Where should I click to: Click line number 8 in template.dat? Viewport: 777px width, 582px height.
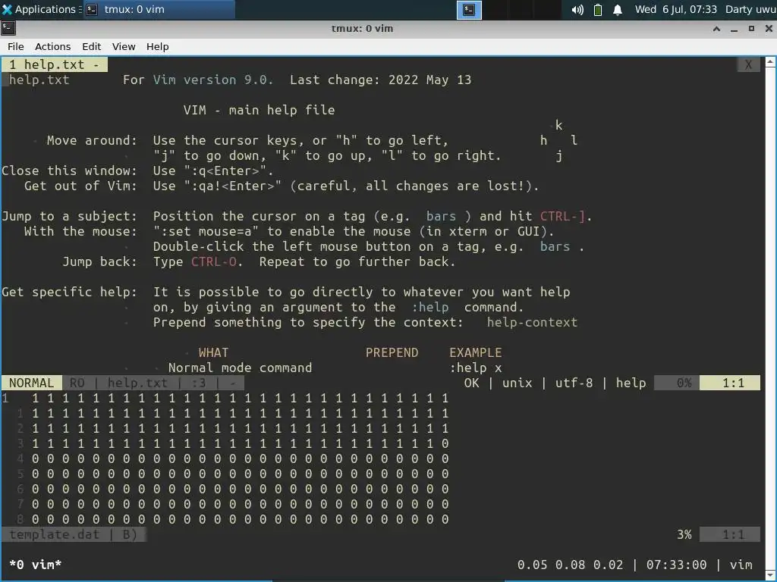pos(20,519)
